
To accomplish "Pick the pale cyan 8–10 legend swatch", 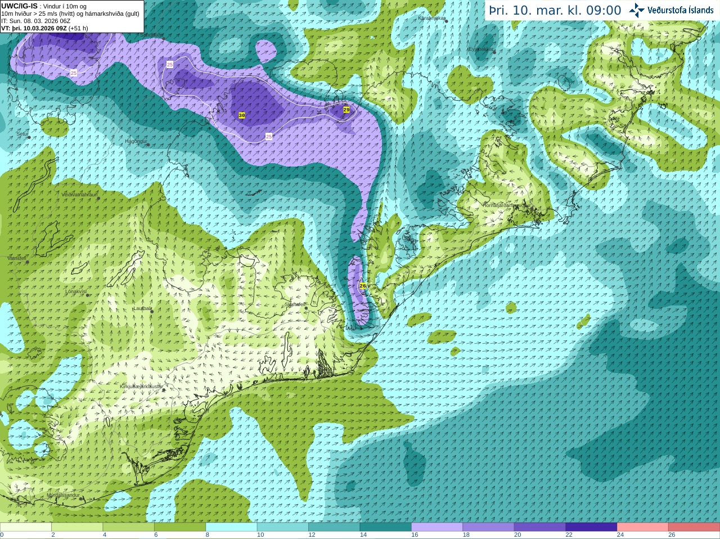I will tap(231, 527).
